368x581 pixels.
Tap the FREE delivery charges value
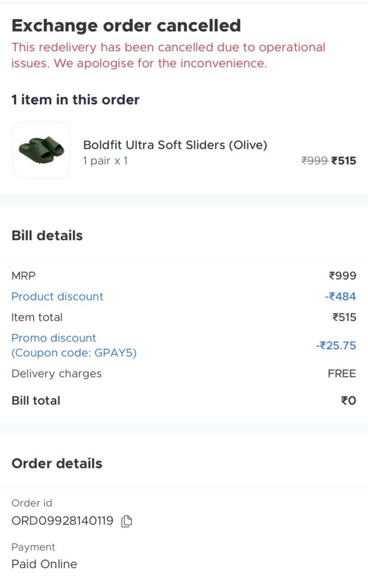(x=342, y=374)
